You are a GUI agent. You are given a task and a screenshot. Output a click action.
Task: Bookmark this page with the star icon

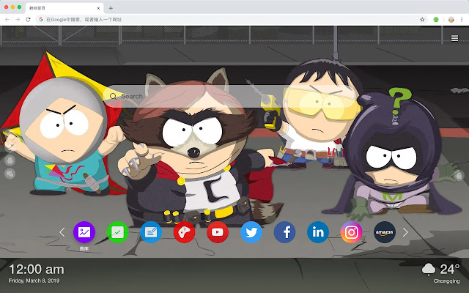pos(422,20)
